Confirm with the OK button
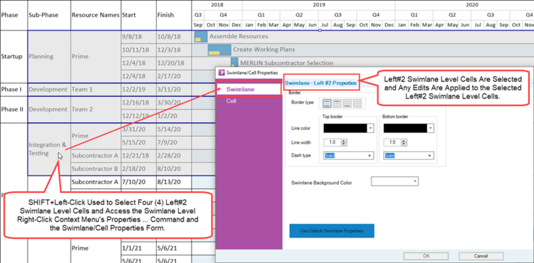534x263 pixels. pos(426,256)
